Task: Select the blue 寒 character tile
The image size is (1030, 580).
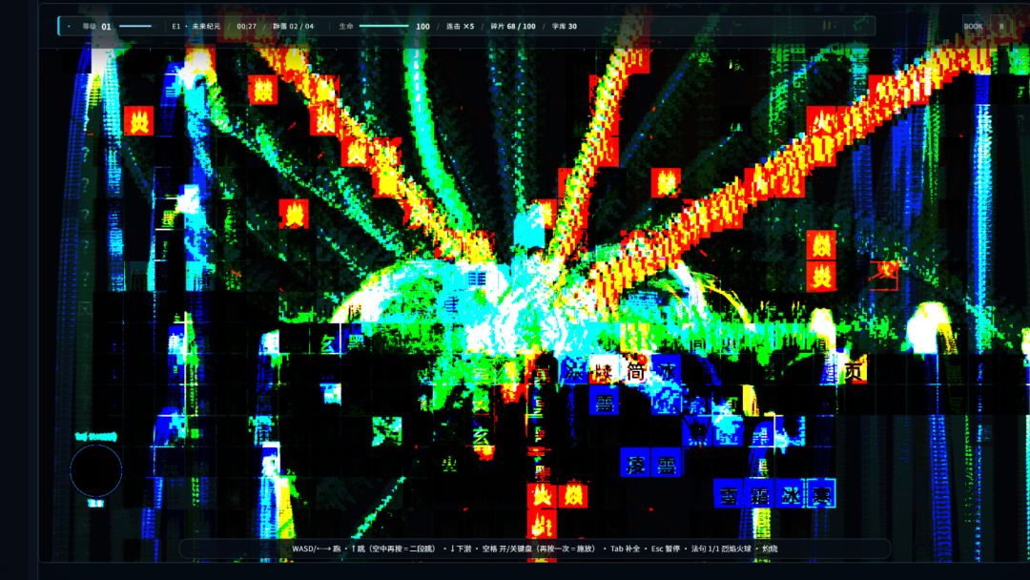Action: pos(821,495)
